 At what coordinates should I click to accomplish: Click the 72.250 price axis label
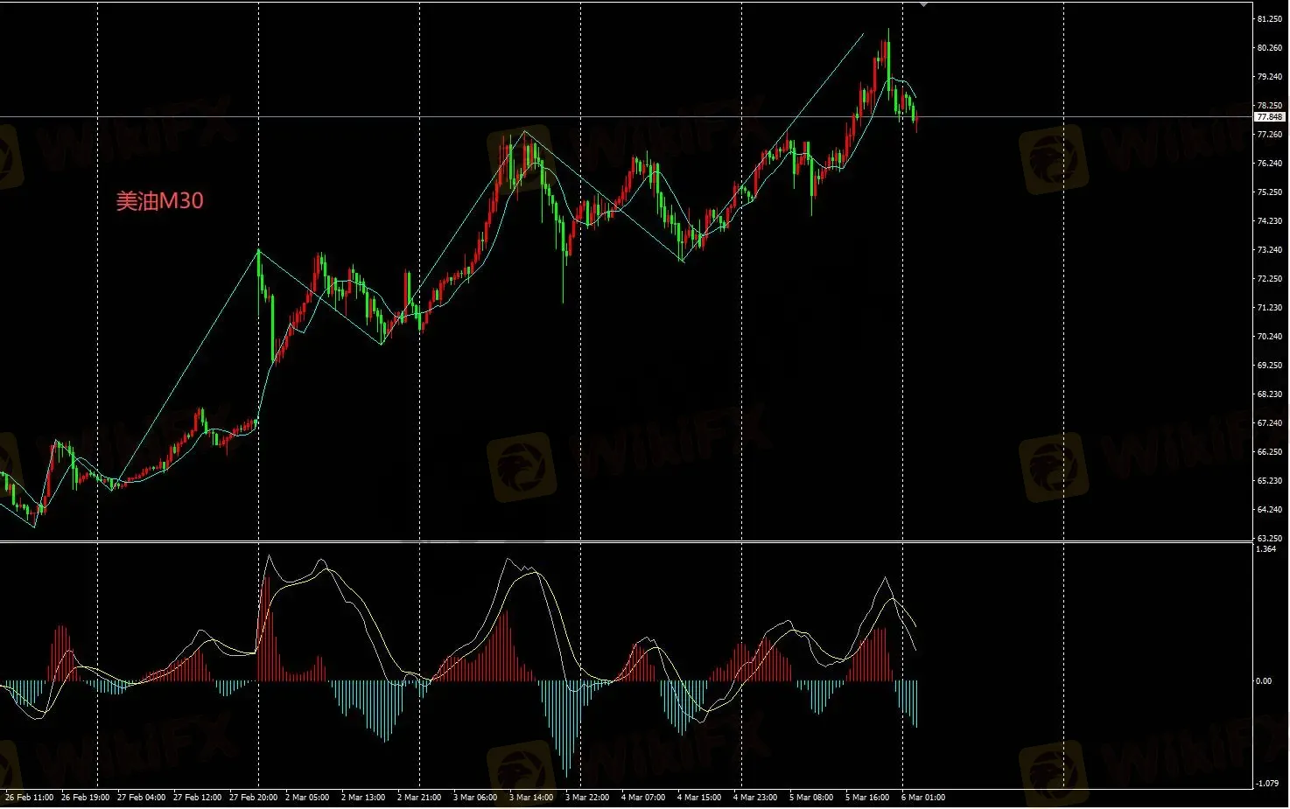click(1270, 279)
